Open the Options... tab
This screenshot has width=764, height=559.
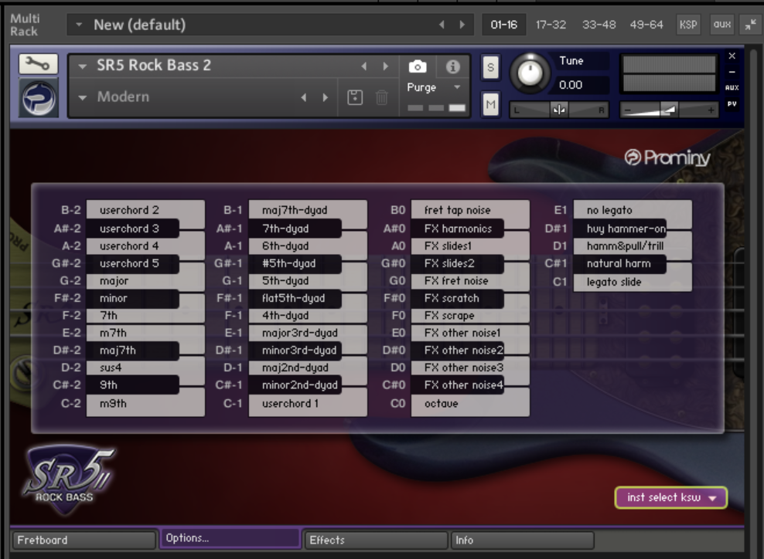[230, 538]
